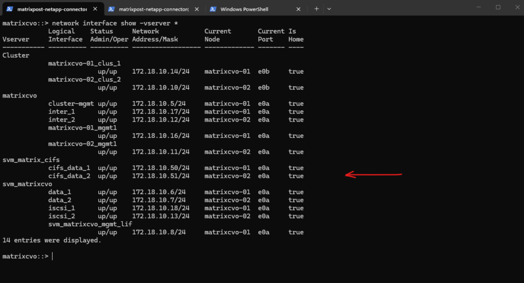Close the active first matrixpost-netapp-connector tab
This screenshot has height=283, width=524.
[x=96, y=9]
